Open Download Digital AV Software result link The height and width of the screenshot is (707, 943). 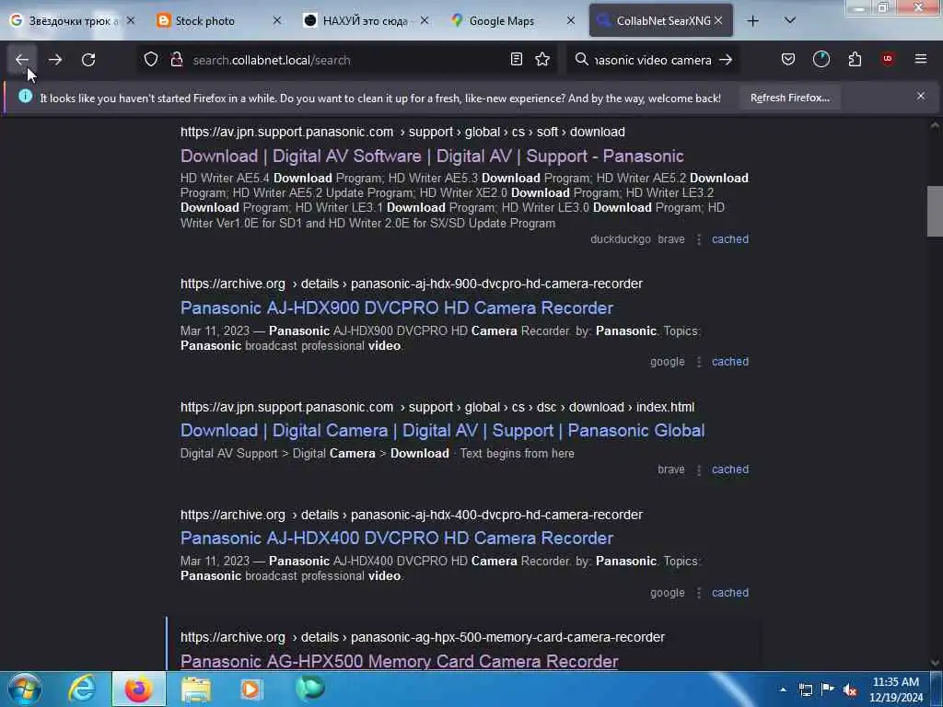432,156
